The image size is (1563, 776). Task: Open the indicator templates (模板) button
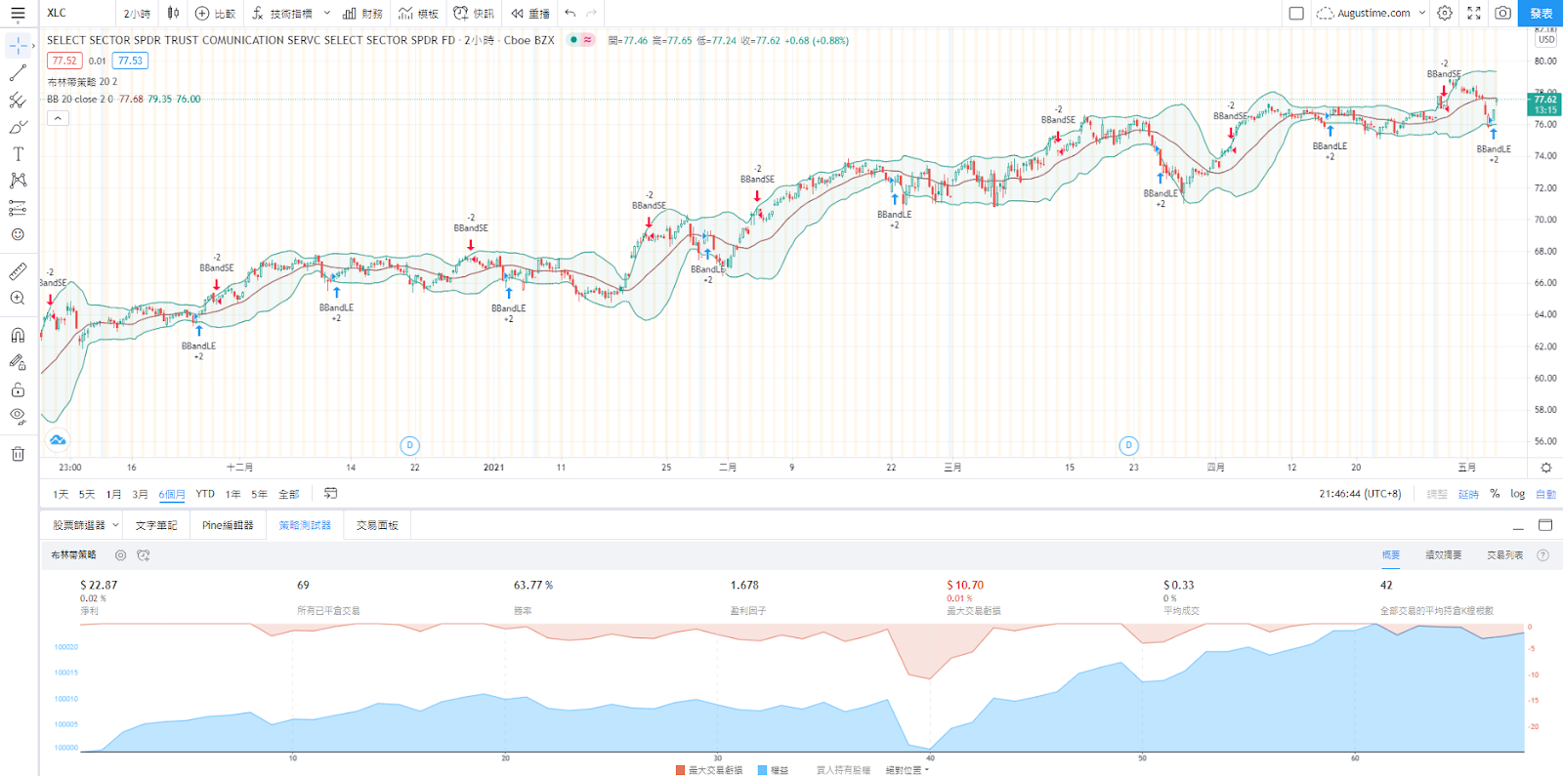pos(418,13)
